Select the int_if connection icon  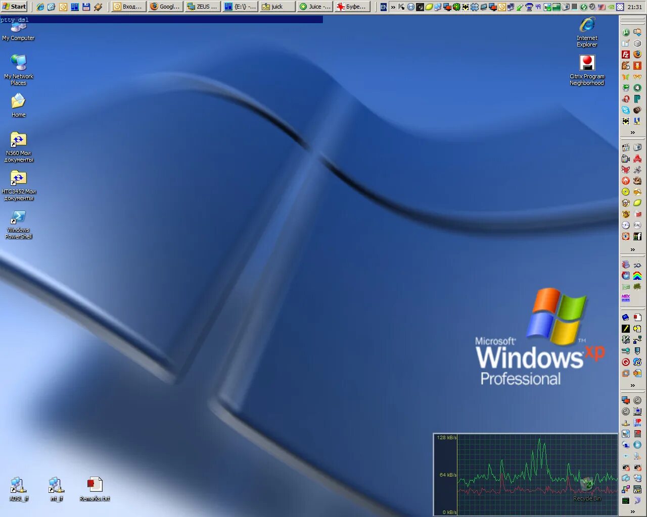(56, 489)
